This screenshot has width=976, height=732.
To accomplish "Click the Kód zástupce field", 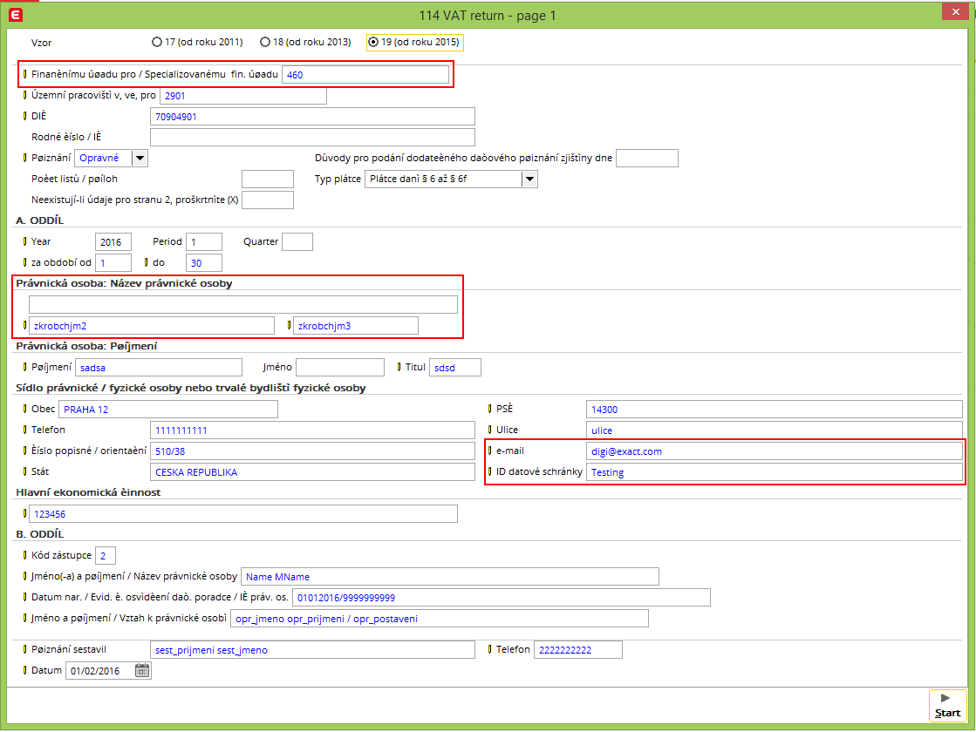I will pos(105,556).
